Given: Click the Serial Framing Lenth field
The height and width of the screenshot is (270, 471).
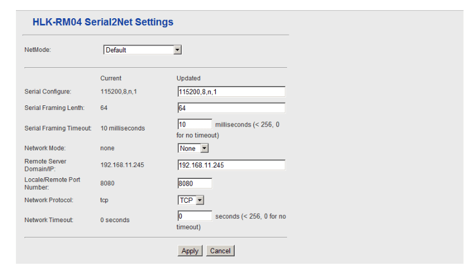Looking at the screenshot, I should [x=231, y=108].
